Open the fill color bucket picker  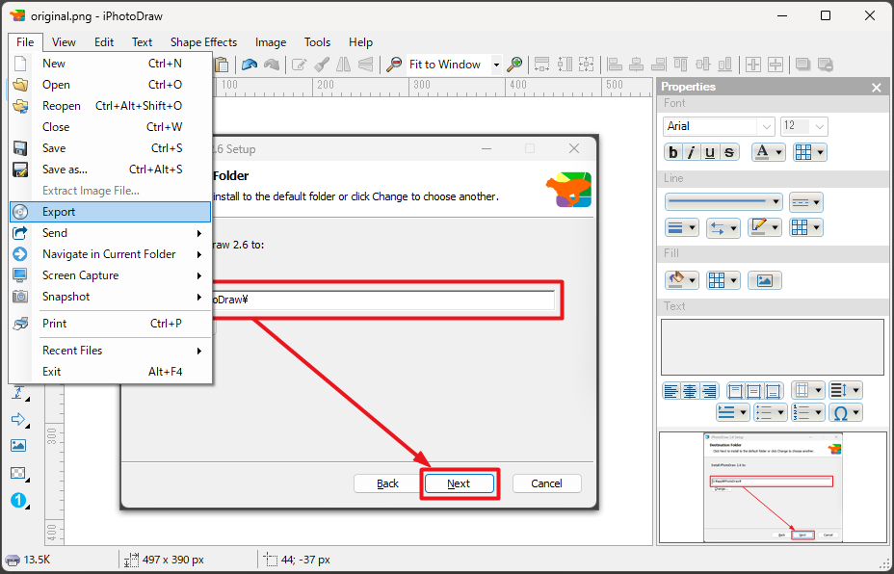(681, 280)
